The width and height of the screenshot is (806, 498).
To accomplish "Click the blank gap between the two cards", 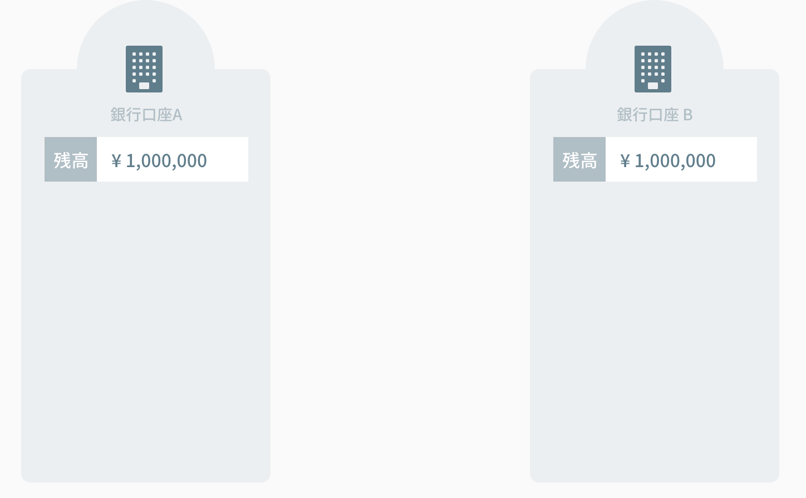I will tap(400, 251).
